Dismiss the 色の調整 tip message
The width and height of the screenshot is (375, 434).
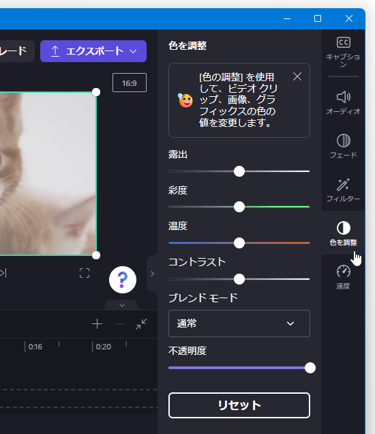(297, 76)
